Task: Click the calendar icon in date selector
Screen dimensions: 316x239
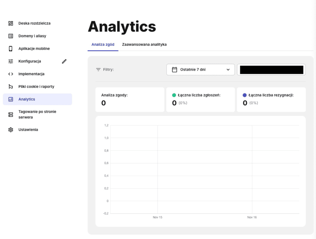Action: [x=175, y=70]
